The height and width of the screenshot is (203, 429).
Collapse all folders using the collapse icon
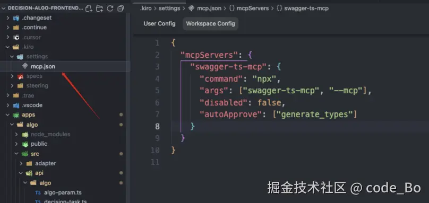pos(121,8)
